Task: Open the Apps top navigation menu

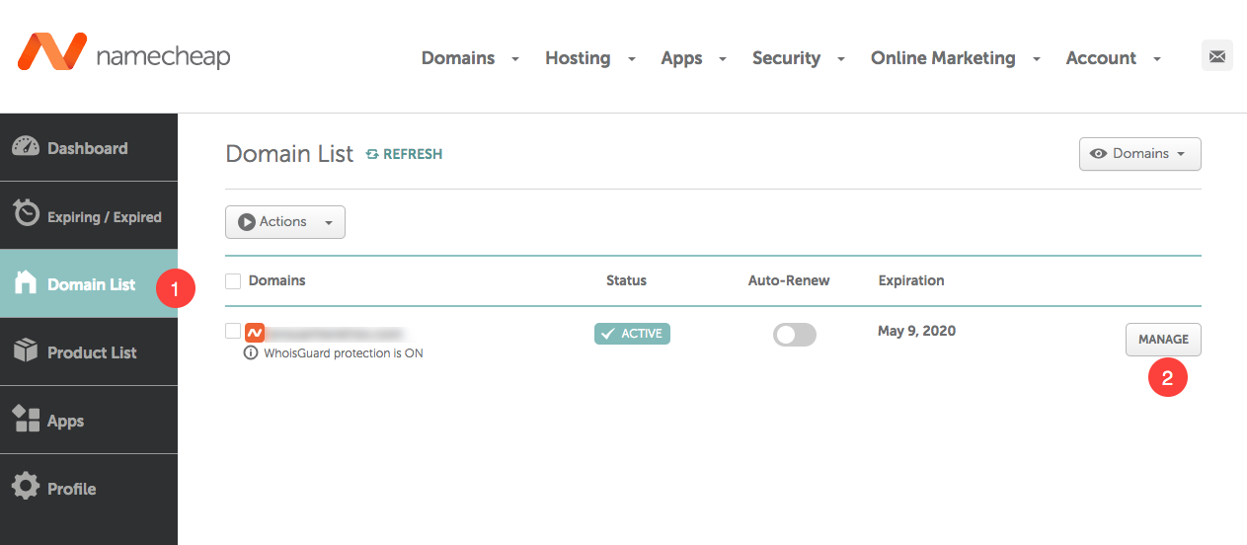Action: point(681,58)
